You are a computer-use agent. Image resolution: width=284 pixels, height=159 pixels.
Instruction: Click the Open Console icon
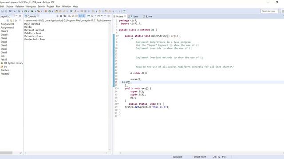pos(99,16)
